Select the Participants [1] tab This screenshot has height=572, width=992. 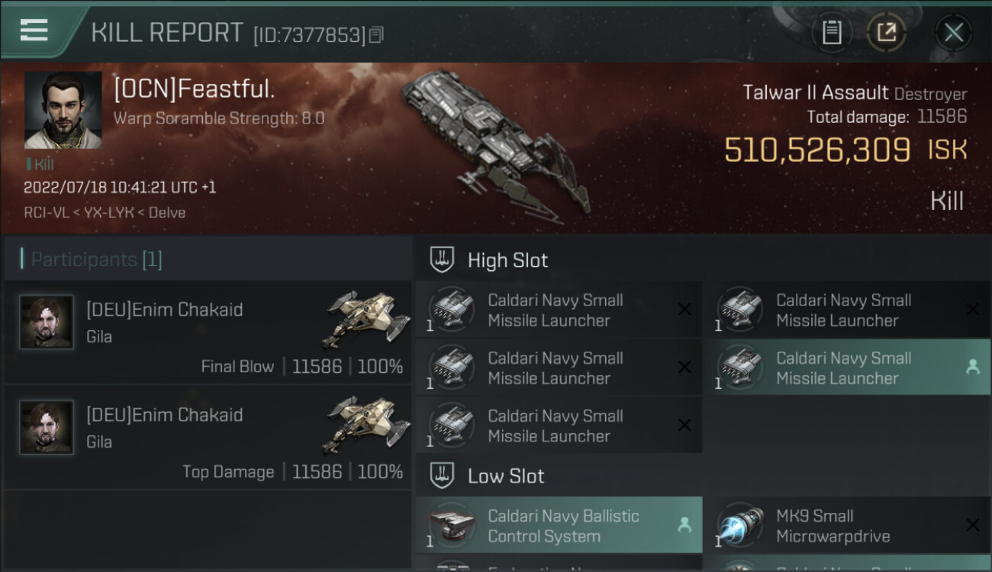96,259
